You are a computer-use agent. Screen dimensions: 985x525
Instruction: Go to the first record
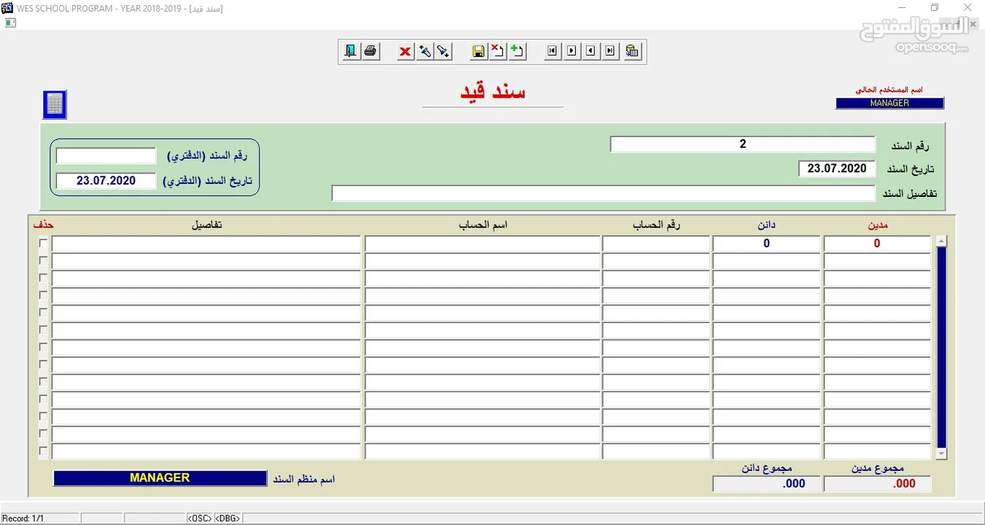[552, 51]
